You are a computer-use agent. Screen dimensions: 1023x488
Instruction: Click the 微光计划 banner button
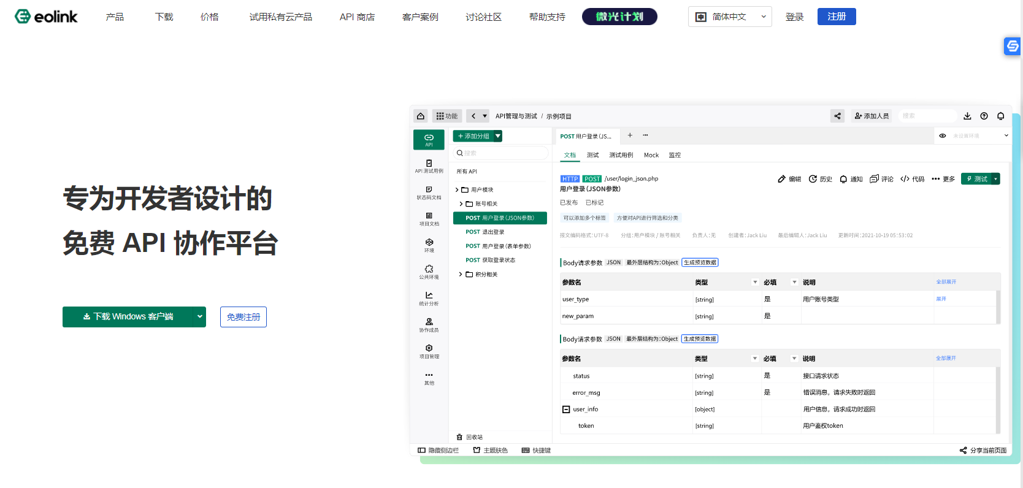click(x=619, y=17)
